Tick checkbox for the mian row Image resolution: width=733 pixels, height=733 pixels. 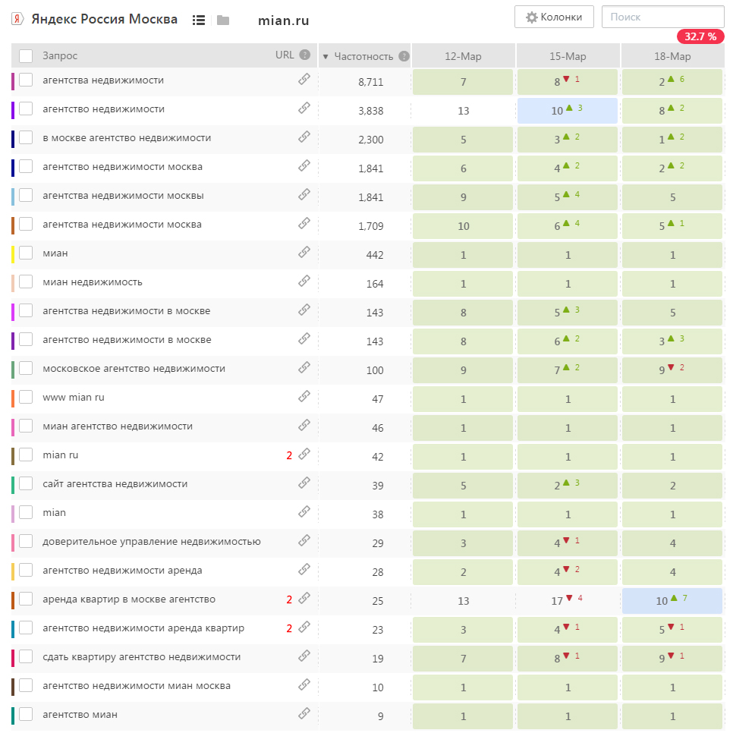coord(26,512)
